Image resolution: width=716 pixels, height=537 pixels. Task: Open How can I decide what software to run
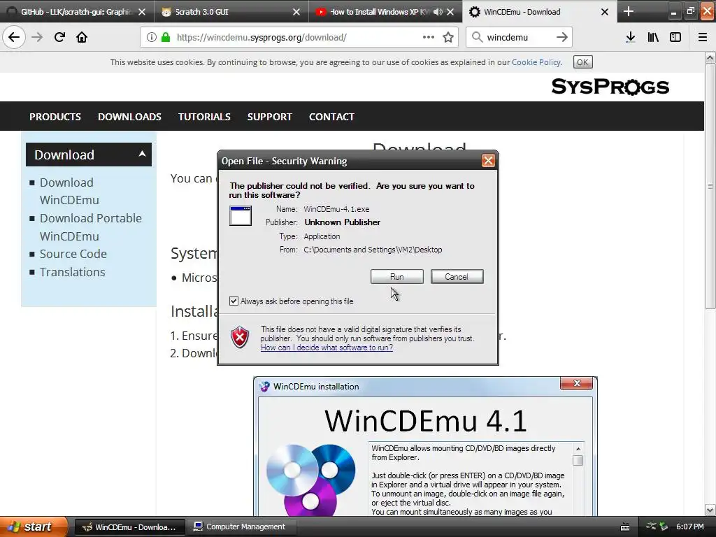click(x=327, y=348)
